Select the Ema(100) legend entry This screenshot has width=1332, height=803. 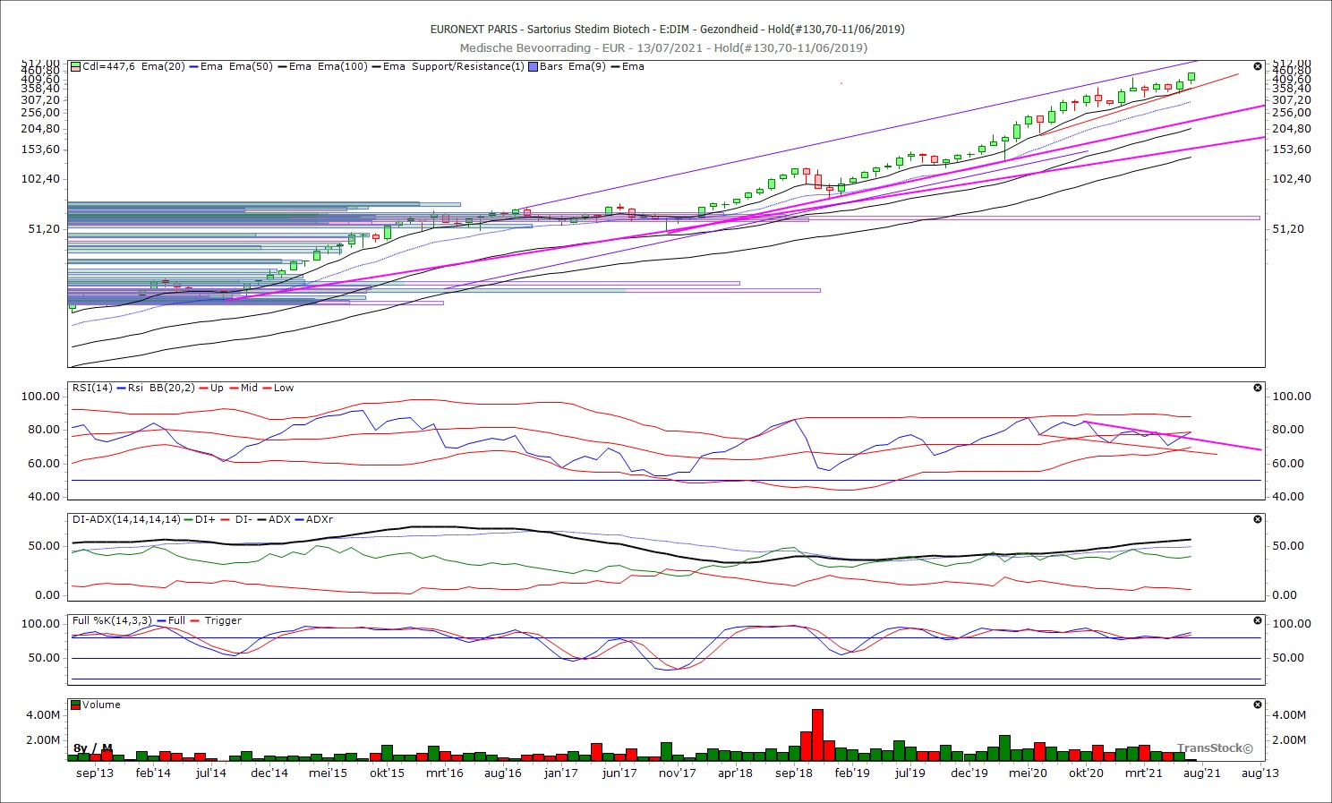click(x=342, y=66)
